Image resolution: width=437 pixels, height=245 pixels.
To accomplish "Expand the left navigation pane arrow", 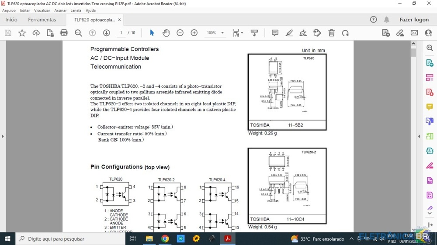I will pos(3,136).
